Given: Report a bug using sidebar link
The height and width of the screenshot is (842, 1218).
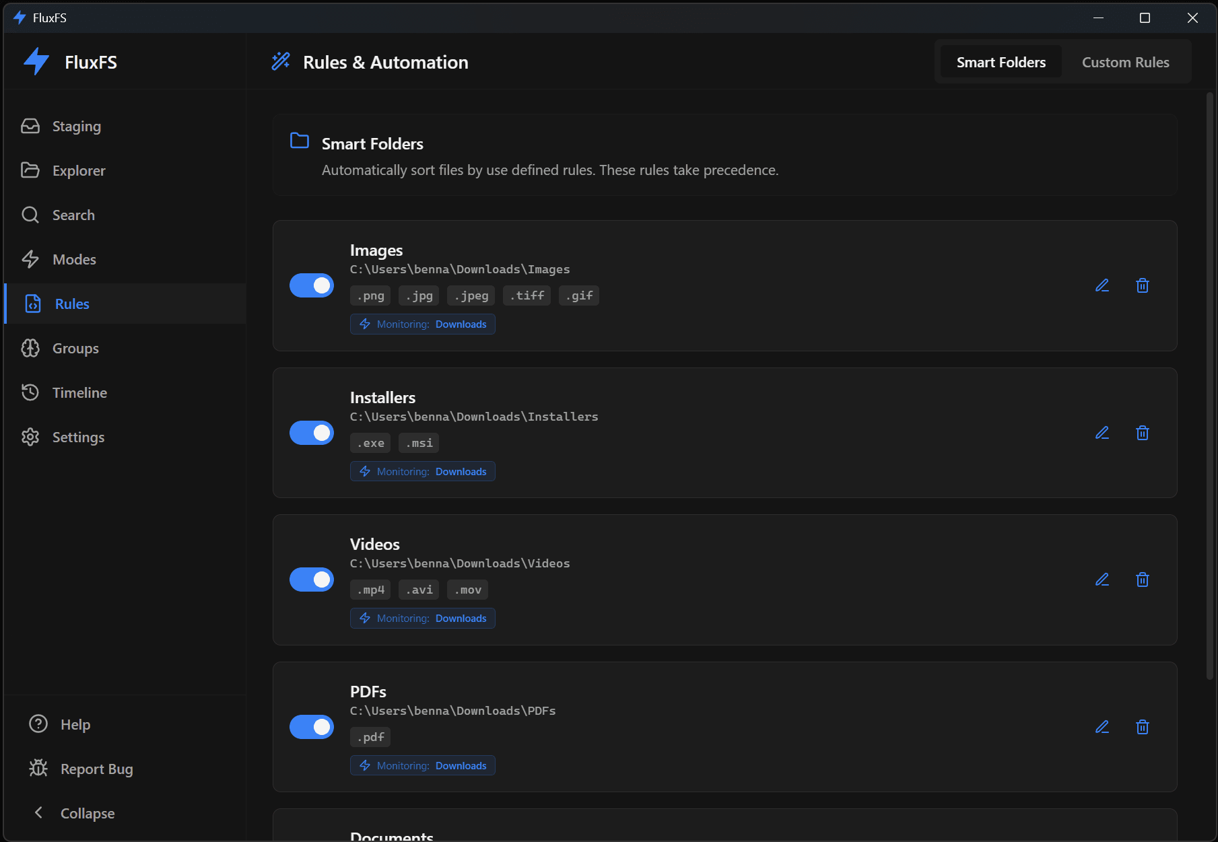Looking at the screenshot, I should coord(96,769).
